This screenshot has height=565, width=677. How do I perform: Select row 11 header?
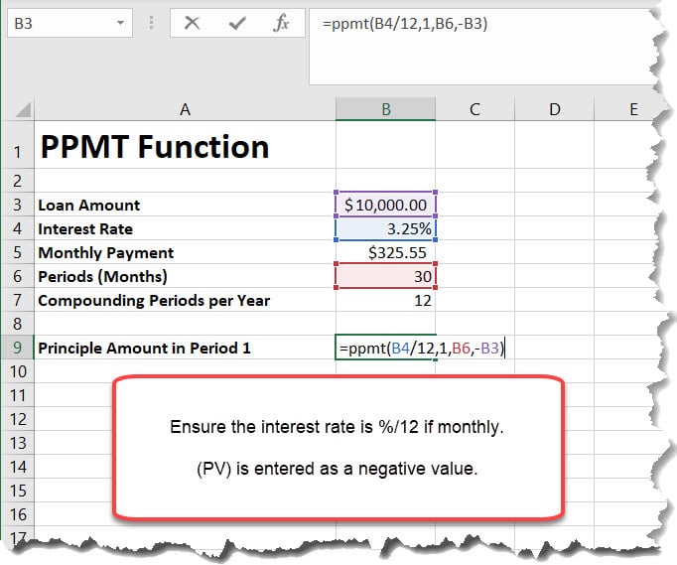coord(18,395)
